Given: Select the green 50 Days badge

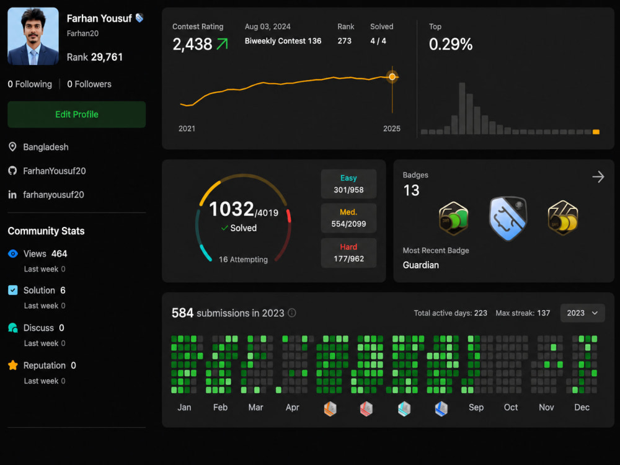Looking at the screenshot, I should [x=454, y=218].
